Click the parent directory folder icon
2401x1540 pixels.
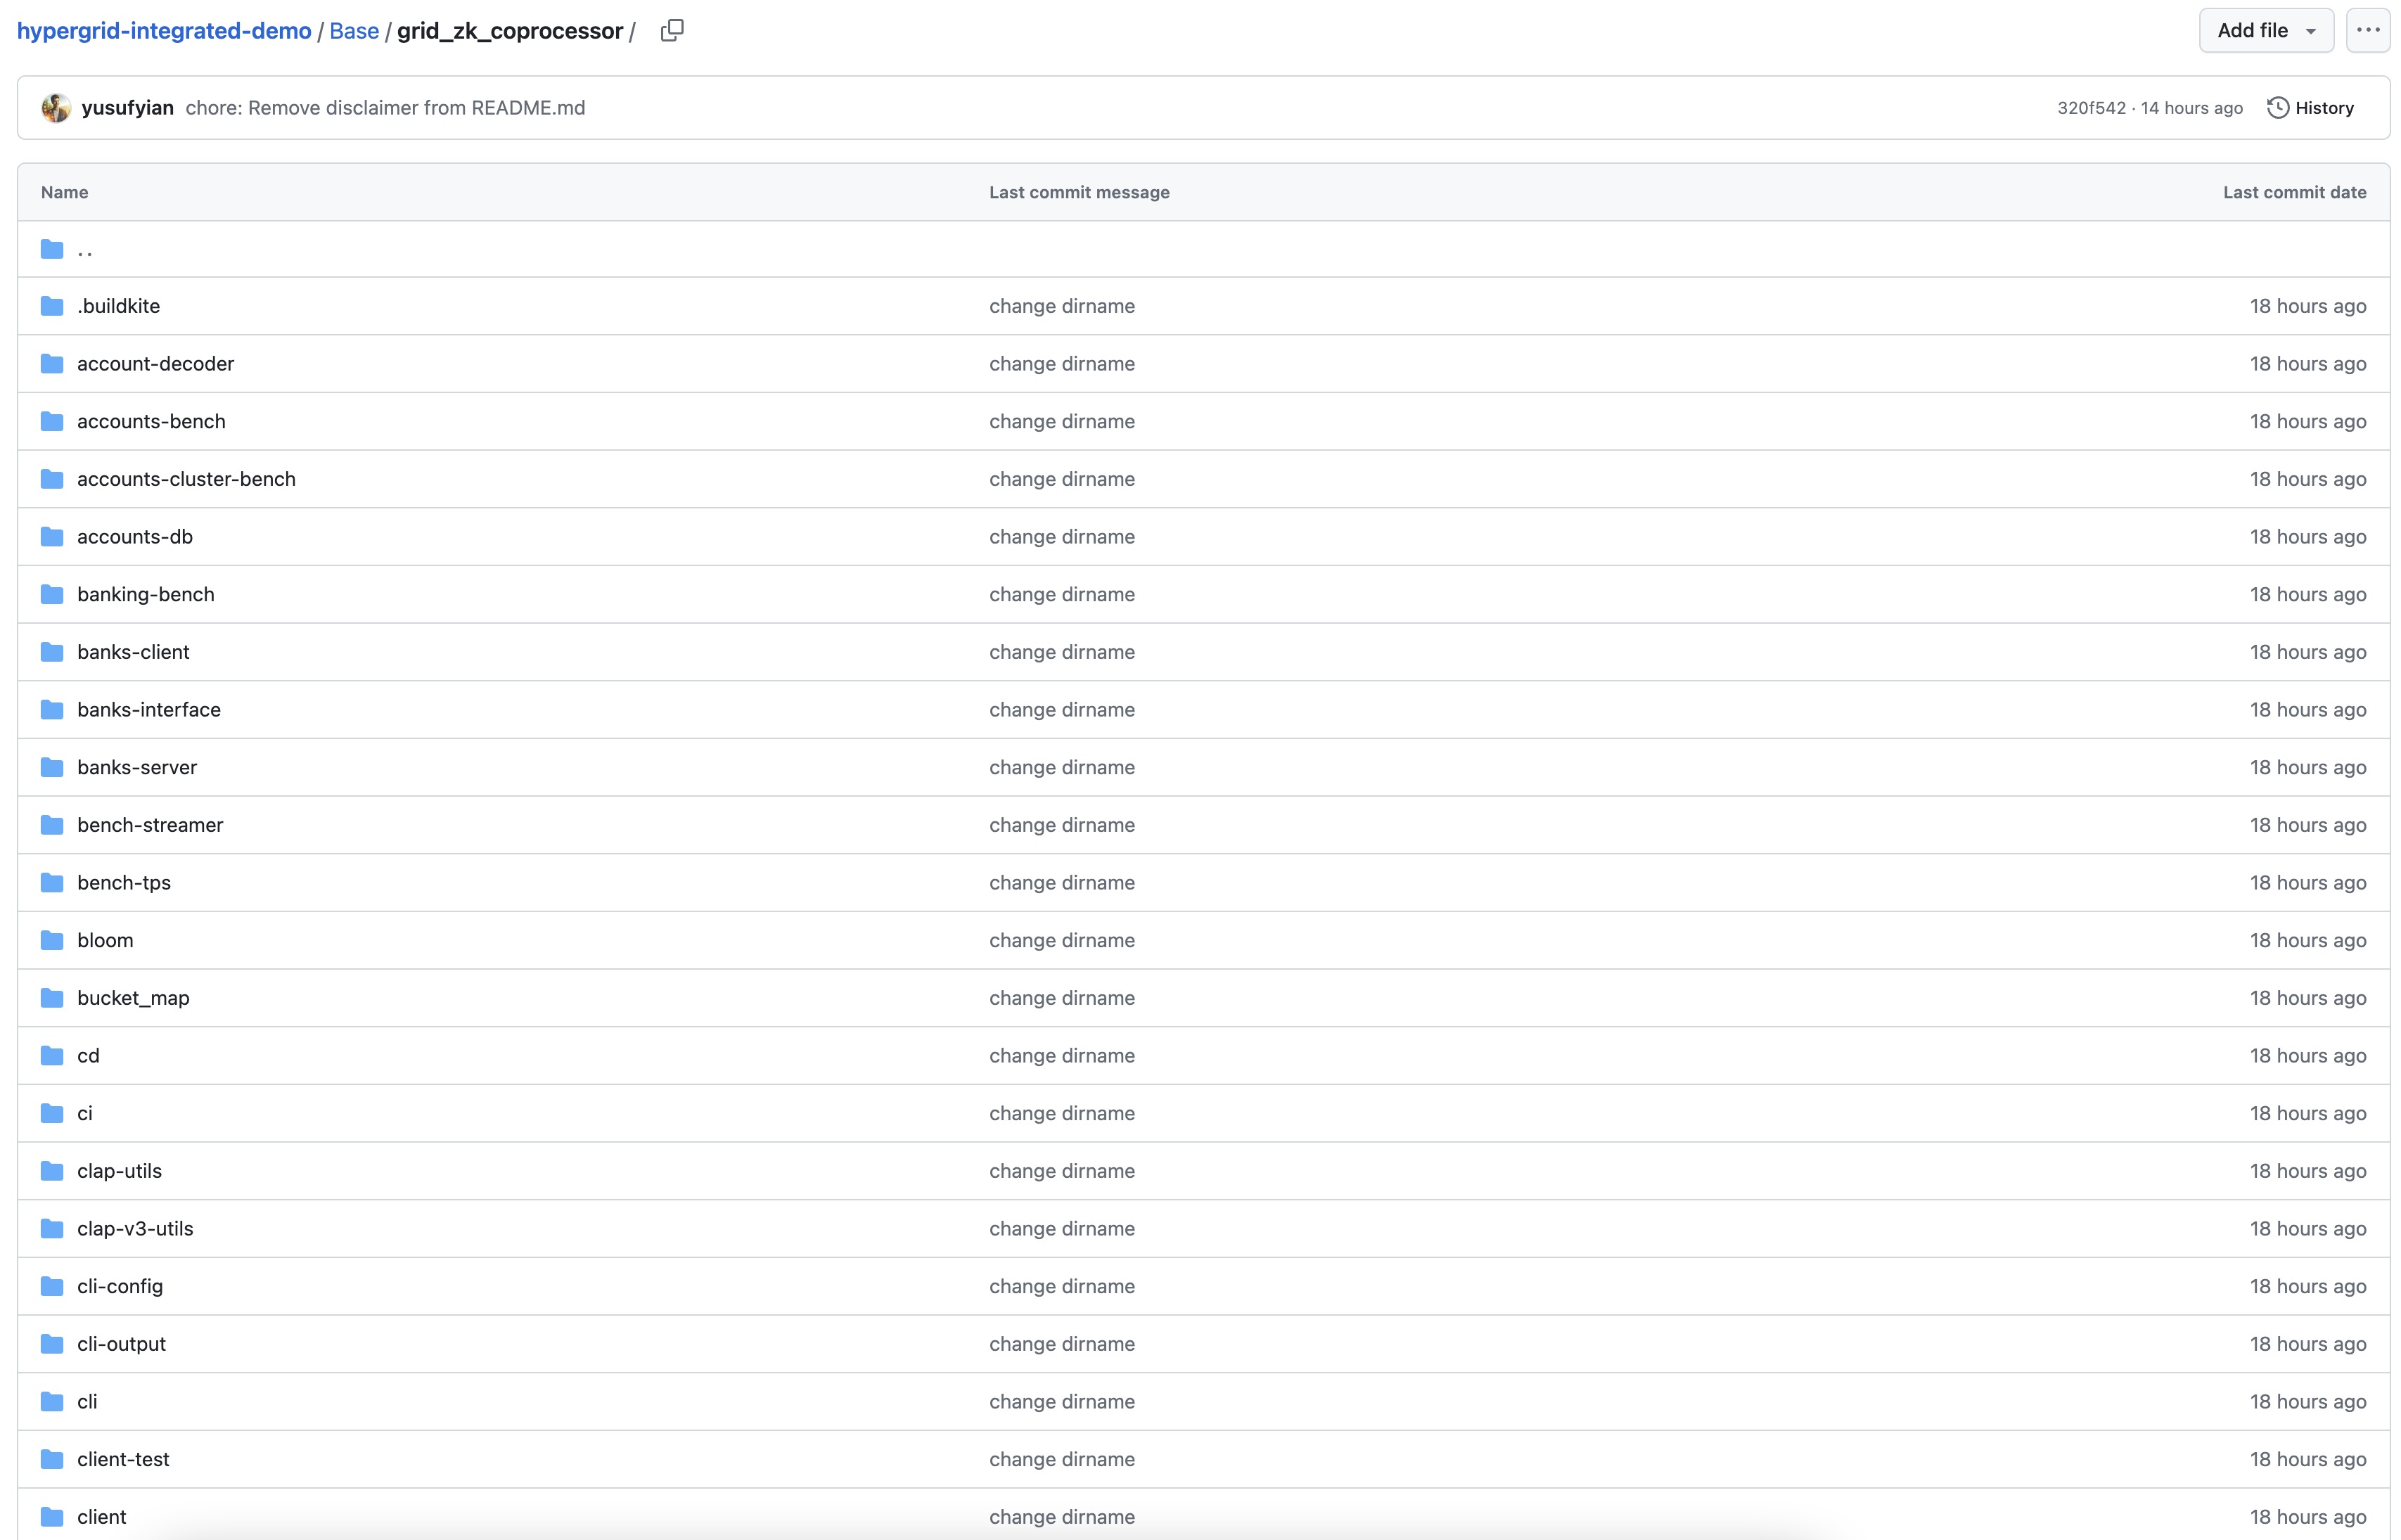pyautogui.click(x=52, y=249)
